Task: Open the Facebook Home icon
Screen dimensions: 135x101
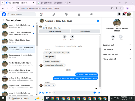Action: tap(41, 14)
